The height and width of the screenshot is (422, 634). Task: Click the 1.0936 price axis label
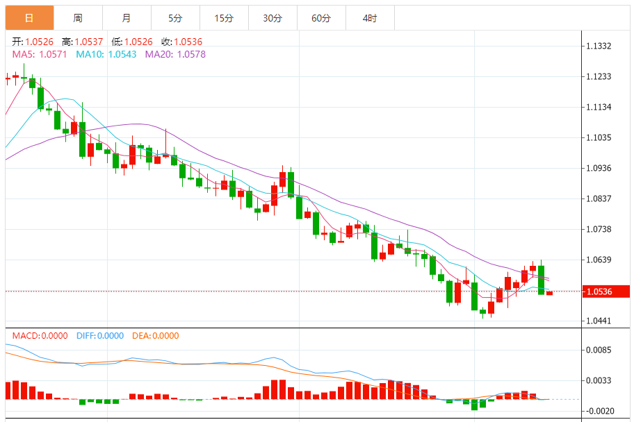599,168
